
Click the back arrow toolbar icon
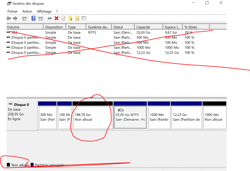9,18
